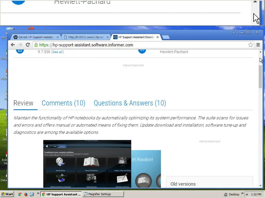Viewport: 265px width, 198px height.
Task: Open the light blue Support Assistant screenshot thumbnail
Action: click(146, 169)
